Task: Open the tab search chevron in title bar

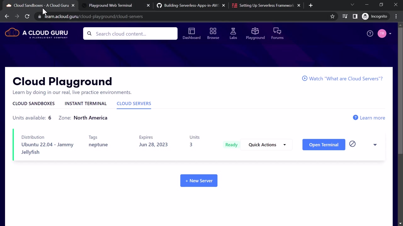Action: point(352,5)
